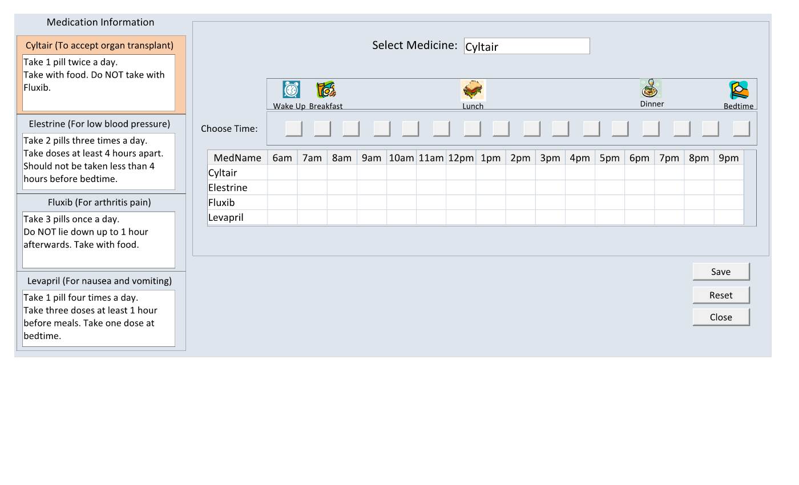Viewport: 799px width, 485px height.
Task: Select the Elestrine low blood pressure header
Action: pyautogui.click(x=100, y=124)
